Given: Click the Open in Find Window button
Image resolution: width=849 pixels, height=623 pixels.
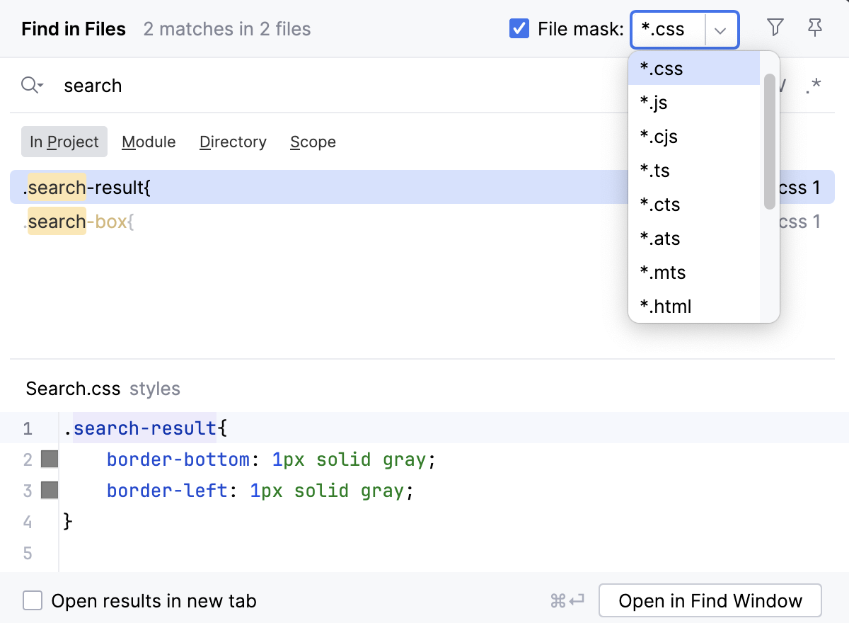Looking at the screenshot, I should pyautogui.click(x=710, y=600).
